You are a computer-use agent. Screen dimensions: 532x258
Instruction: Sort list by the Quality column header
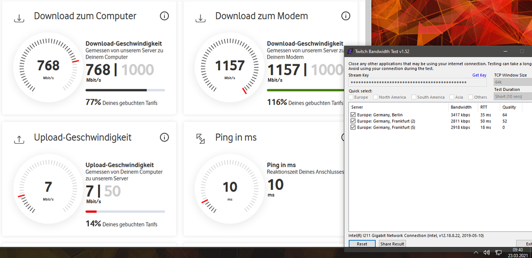click(511, 107)
